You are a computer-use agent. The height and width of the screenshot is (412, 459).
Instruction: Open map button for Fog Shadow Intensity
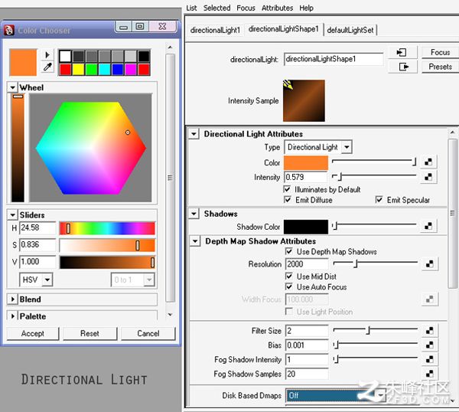tap(429, 359)
